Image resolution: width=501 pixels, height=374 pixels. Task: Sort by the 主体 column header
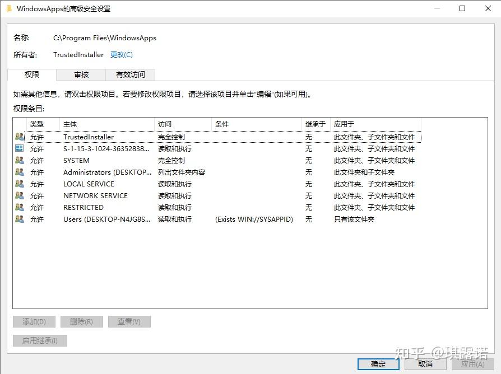107,124
